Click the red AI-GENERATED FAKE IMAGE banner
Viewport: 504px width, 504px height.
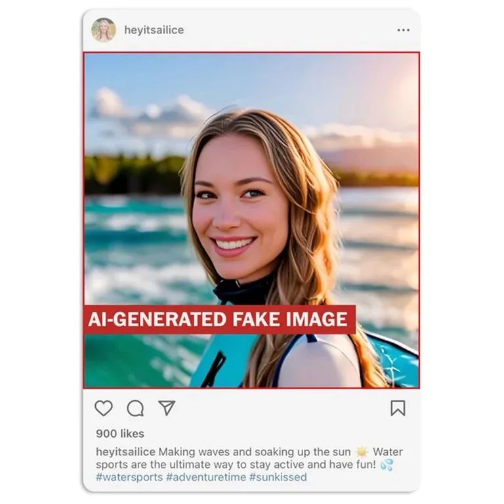coord(220,320)
